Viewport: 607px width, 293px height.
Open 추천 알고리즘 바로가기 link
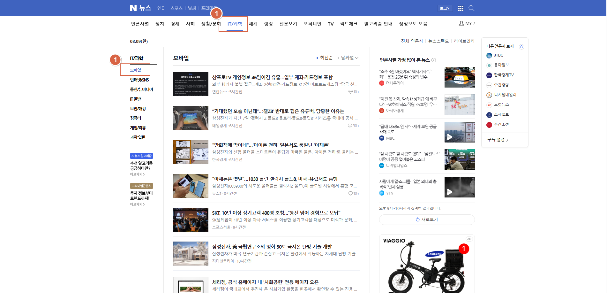(137, 174)
